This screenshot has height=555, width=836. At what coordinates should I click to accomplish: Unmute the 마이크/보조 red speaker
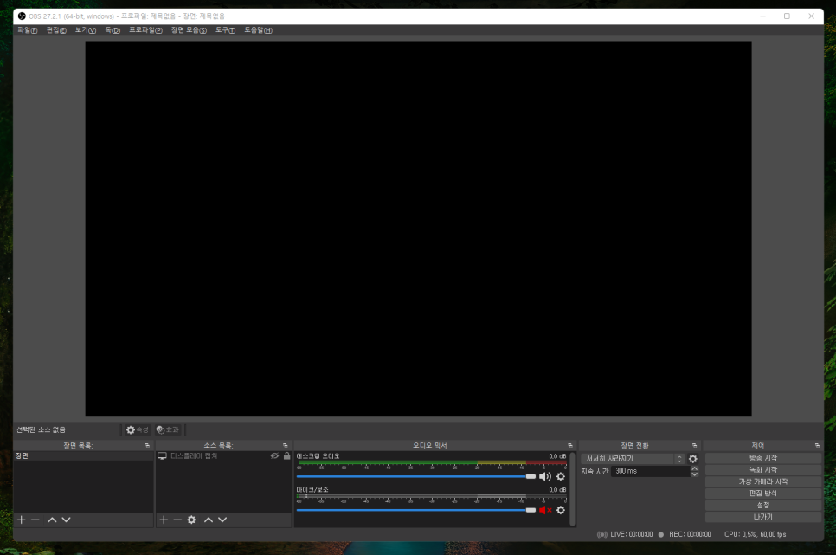pyautogui.click(x=545, y=510)
